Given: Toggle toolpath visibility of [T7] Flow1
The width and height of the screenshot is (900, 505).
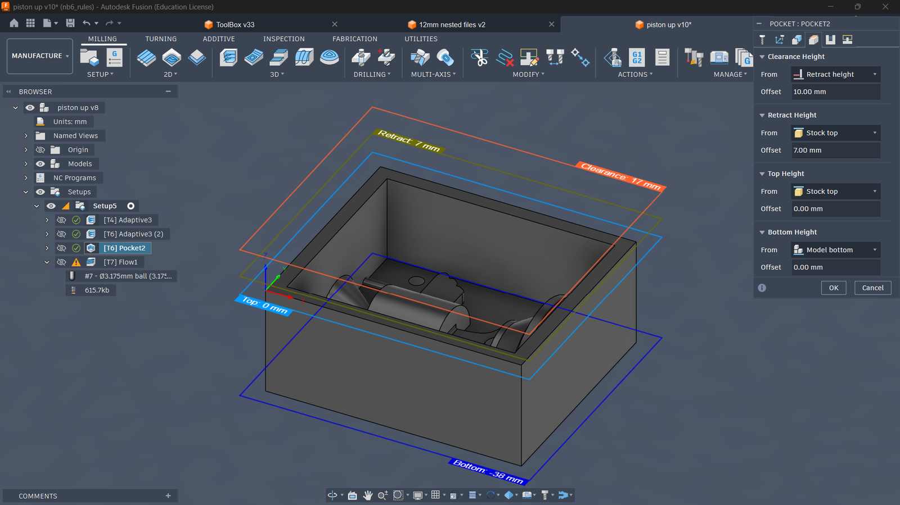Looking at the screenshot, I should tap(61, 262).
